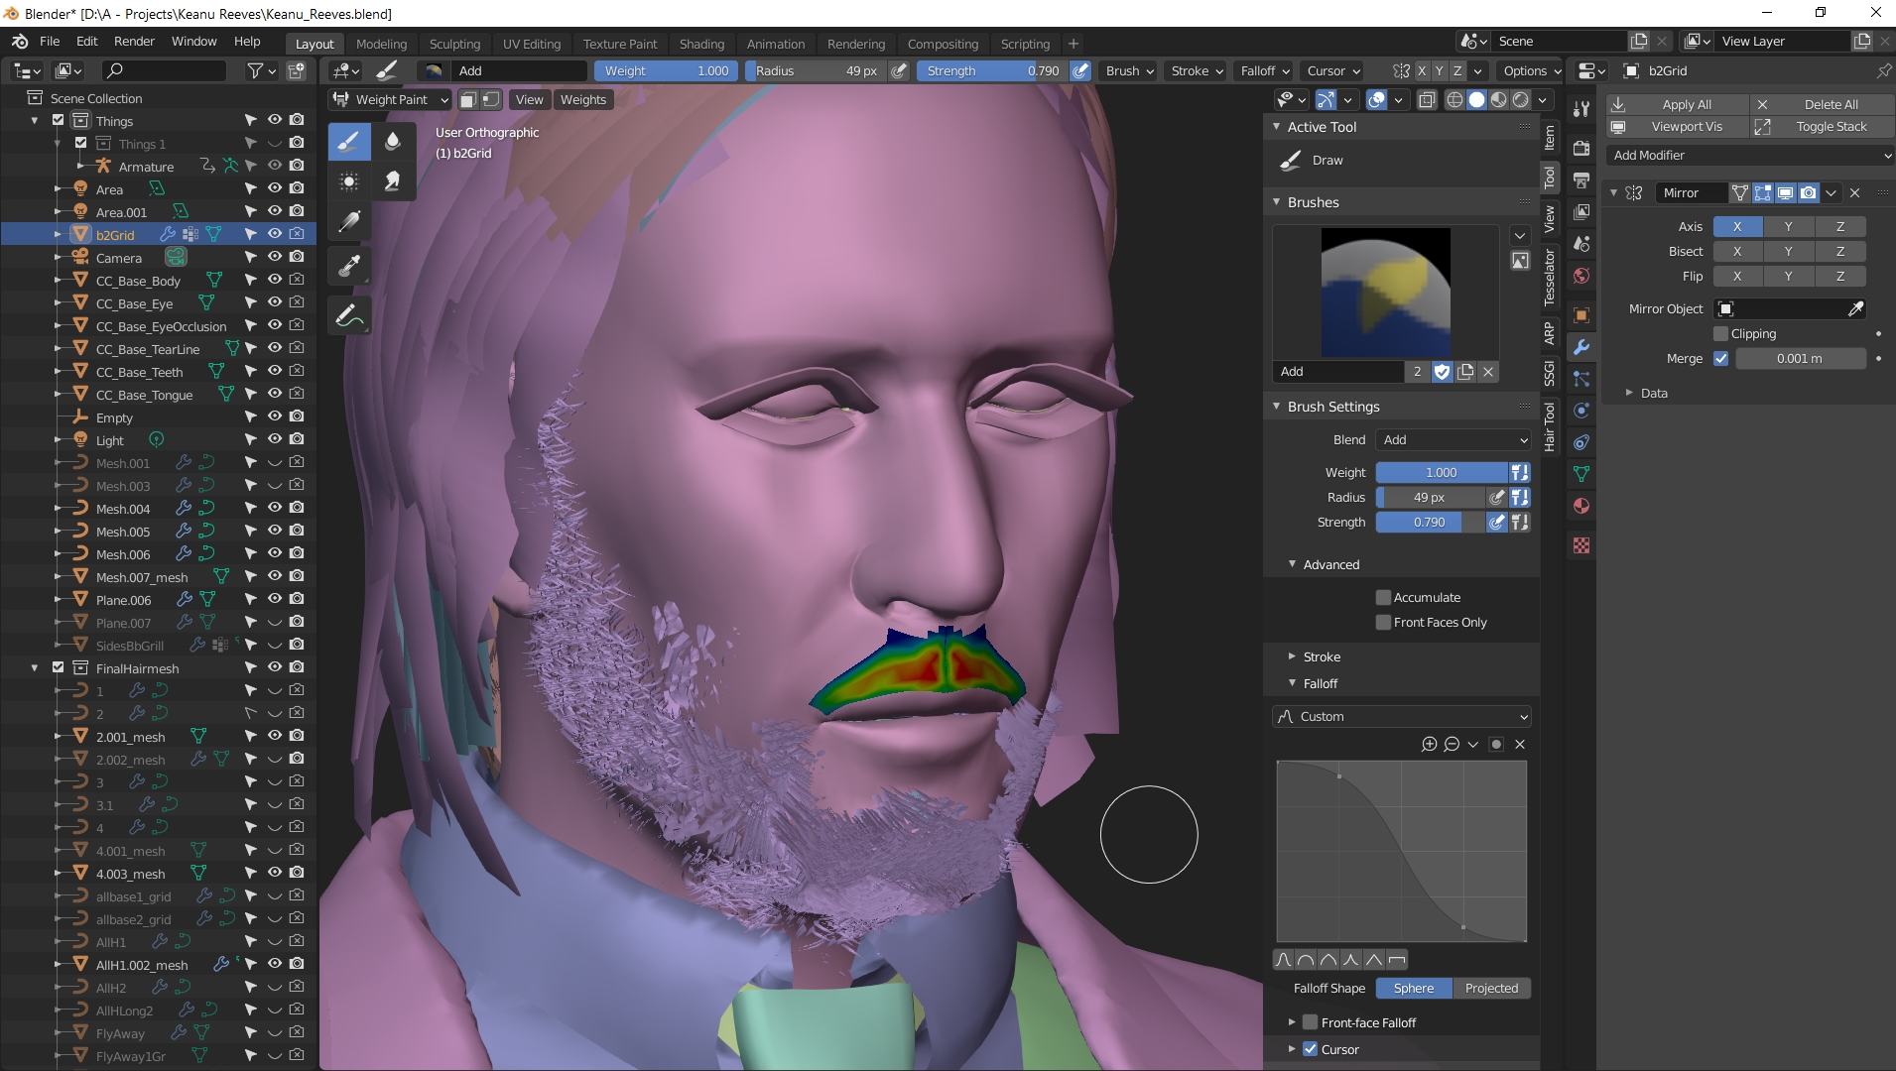Open the Texture properties checker tab
This screenshot has width=1896, height=1071.
pos(1581,545)
